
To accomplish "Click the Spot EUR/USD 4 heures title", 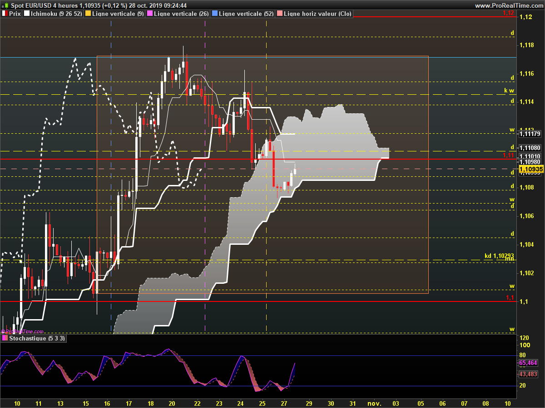I will tap(44, 5).
